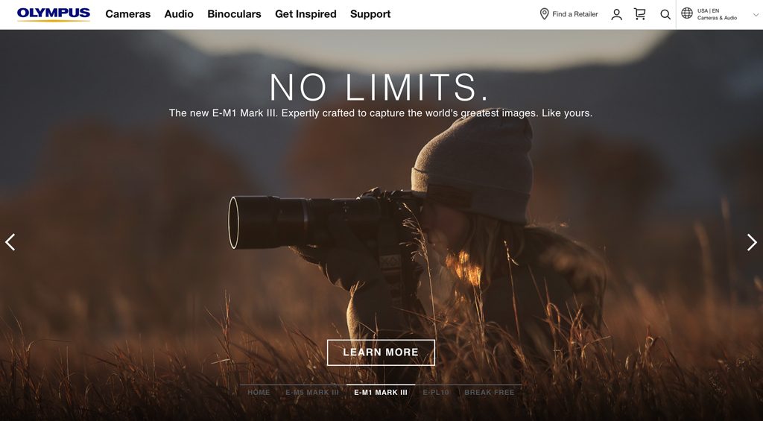Click the globe region icon
The width and height of the screenshot is (763, 421).
[686, 13]
